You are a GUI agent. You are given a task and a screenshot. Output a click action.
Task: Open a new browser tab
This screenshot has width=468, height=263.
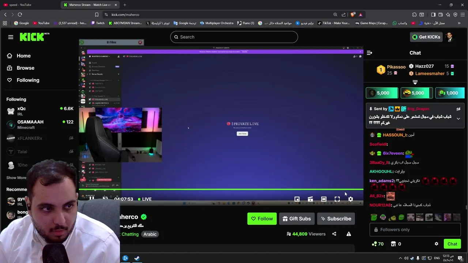coord(125,5)
